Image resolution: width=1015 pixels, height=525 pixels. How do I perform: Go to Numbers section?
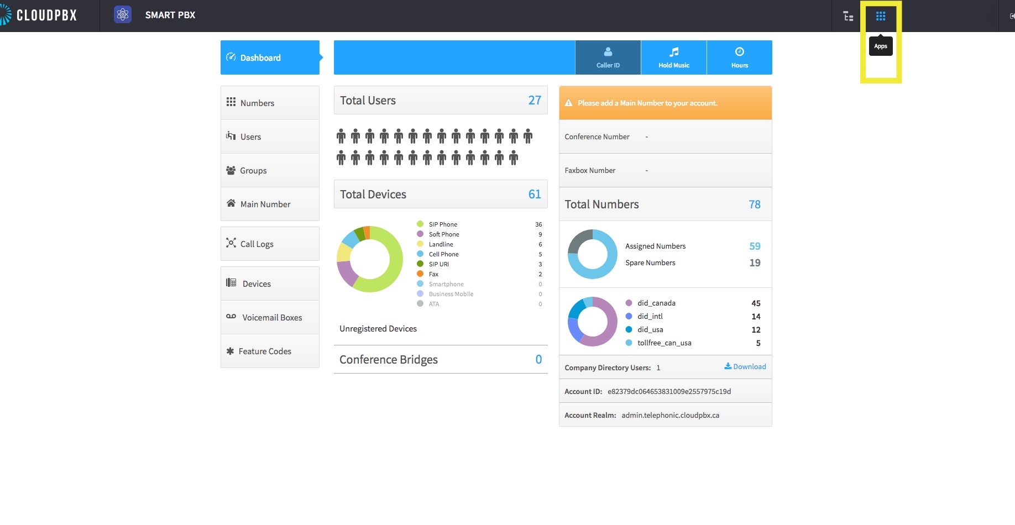tap(270, 103)
